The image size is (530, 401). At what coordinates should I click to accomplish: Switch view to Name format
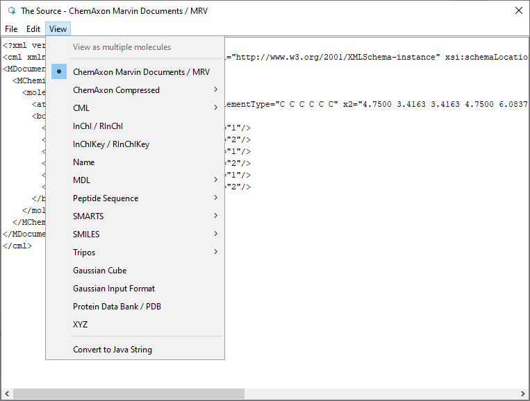[x=84, y=162]
